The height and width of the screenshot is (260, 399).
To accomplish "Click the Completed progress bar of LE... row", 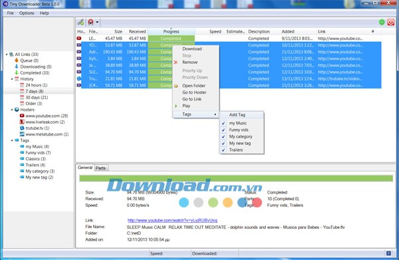I will click(172, 39).
